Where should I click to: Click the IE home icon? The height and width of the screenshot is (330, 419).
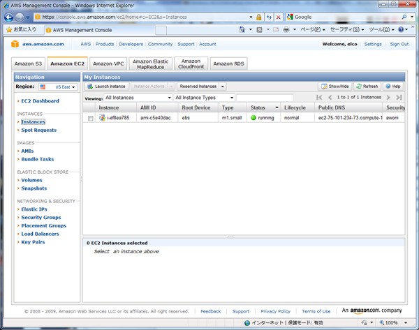[x=242, y=29]
